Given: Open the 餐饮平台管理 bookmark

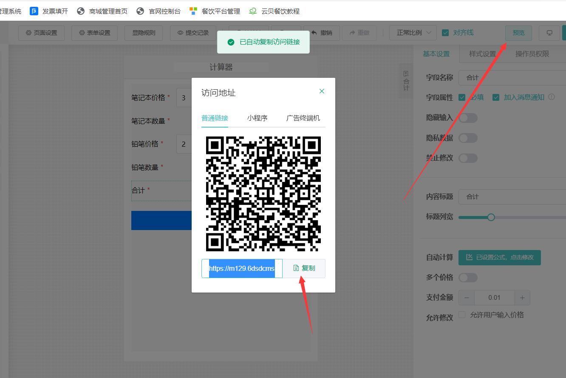Looking at the screenshot, I should pos(215,11).
